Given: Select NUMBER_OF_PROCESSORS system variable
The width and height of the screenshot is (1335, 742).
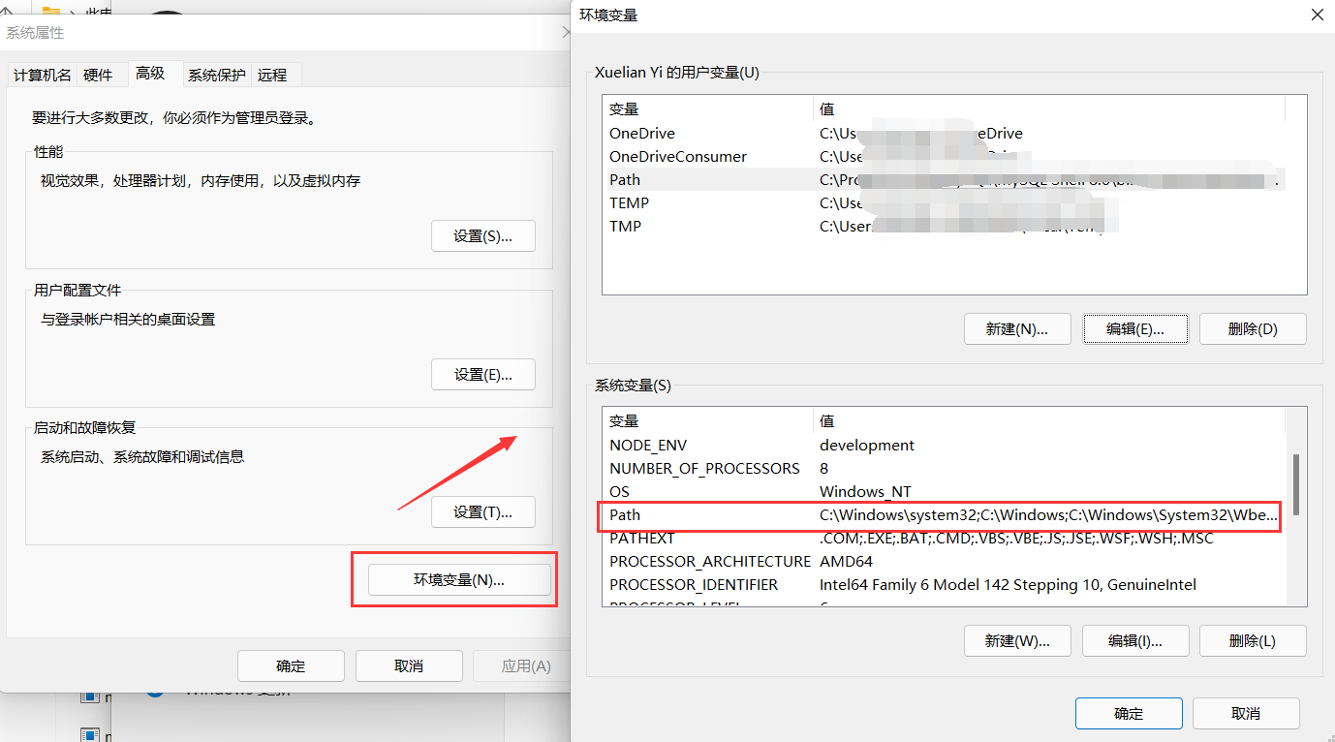Looking at the screenshot, I should click(944, 469).
